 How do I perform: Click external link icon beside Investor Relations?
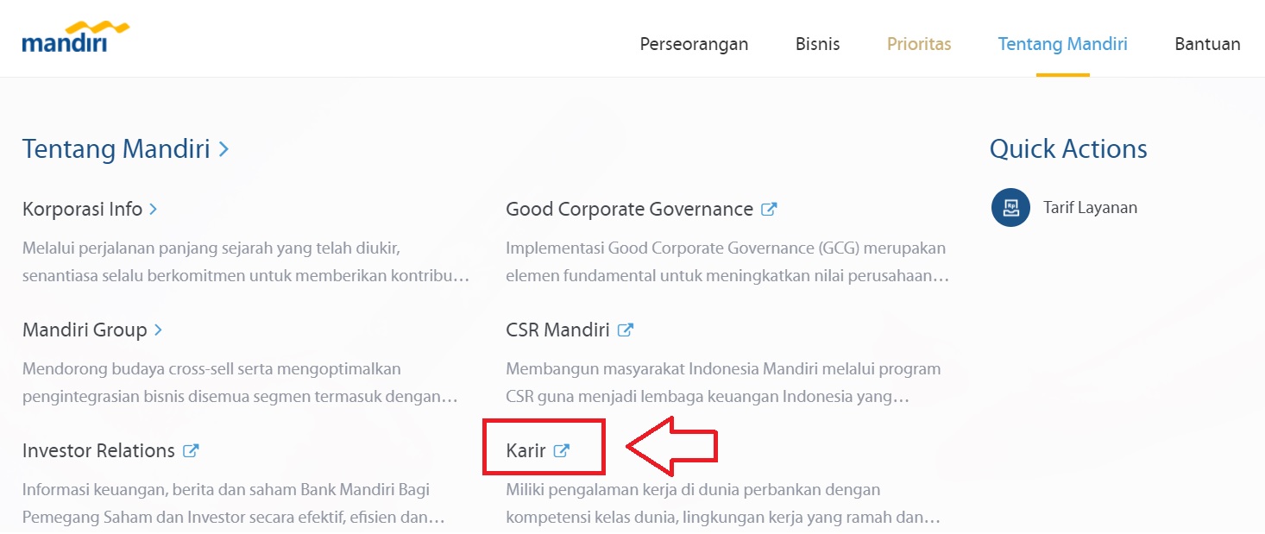pyautogui.click(x=191, y=450)
